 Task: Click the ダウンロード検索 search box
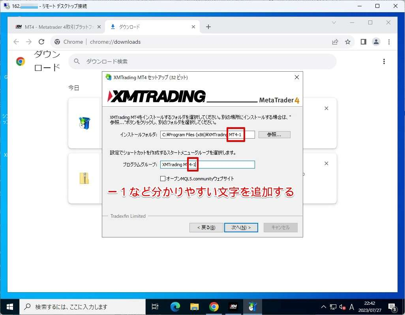pos(202,61)
